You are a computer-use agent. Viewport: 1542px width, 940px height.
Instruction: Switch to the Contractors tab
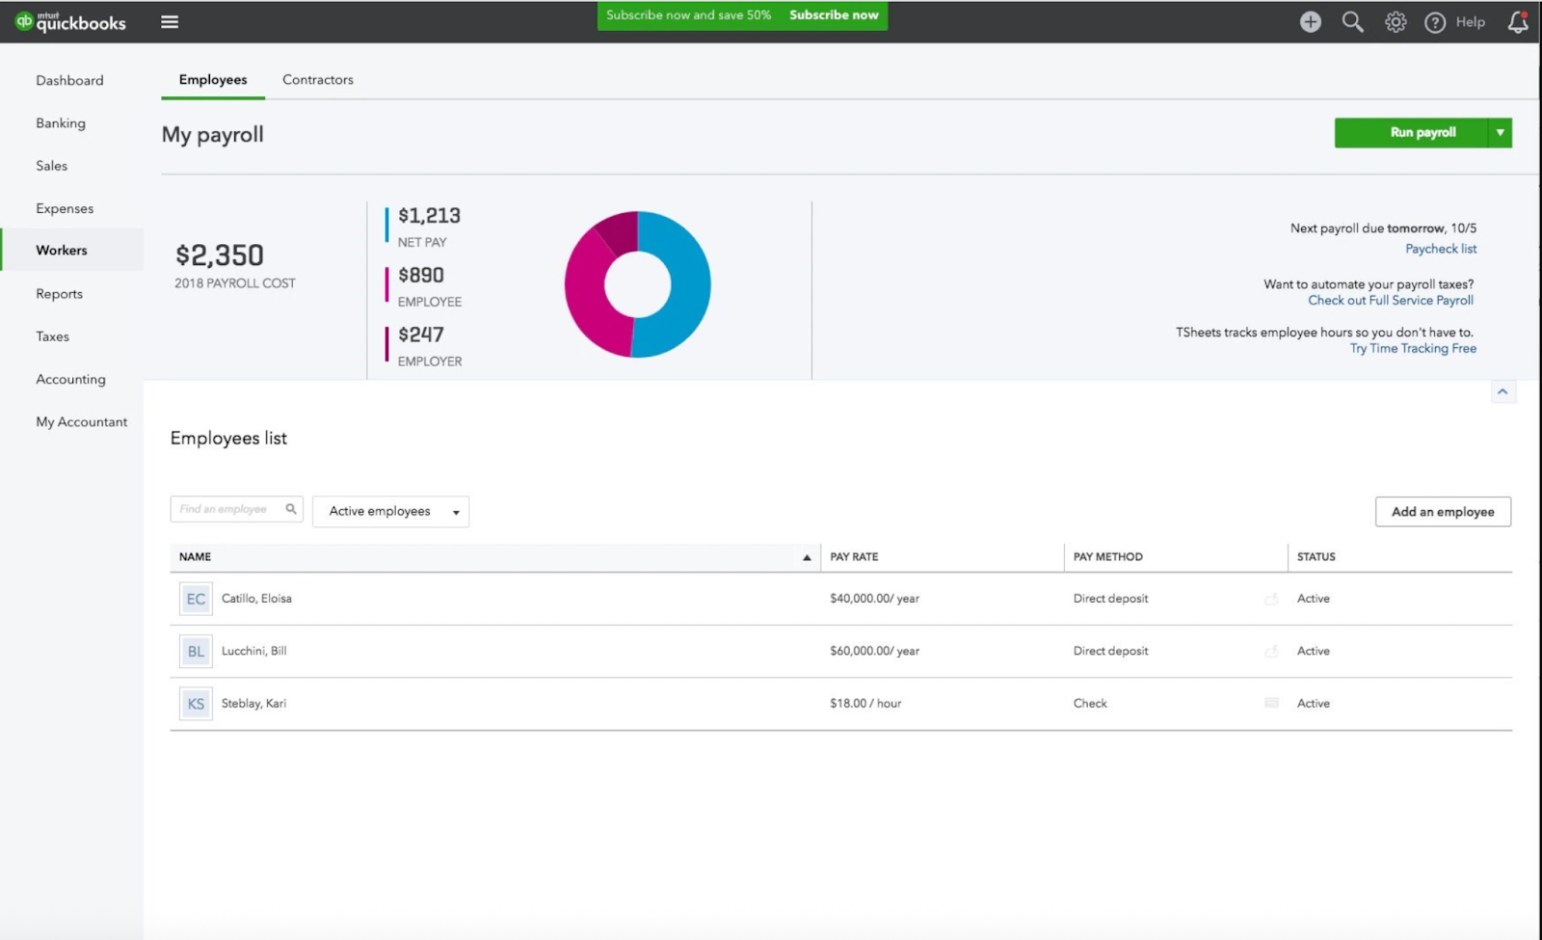click(317, 79)
